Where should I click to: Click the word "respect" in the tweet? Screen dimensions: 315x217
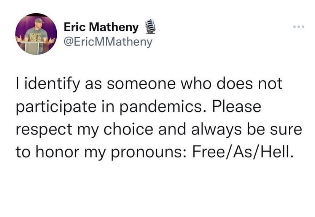[41, 130]
